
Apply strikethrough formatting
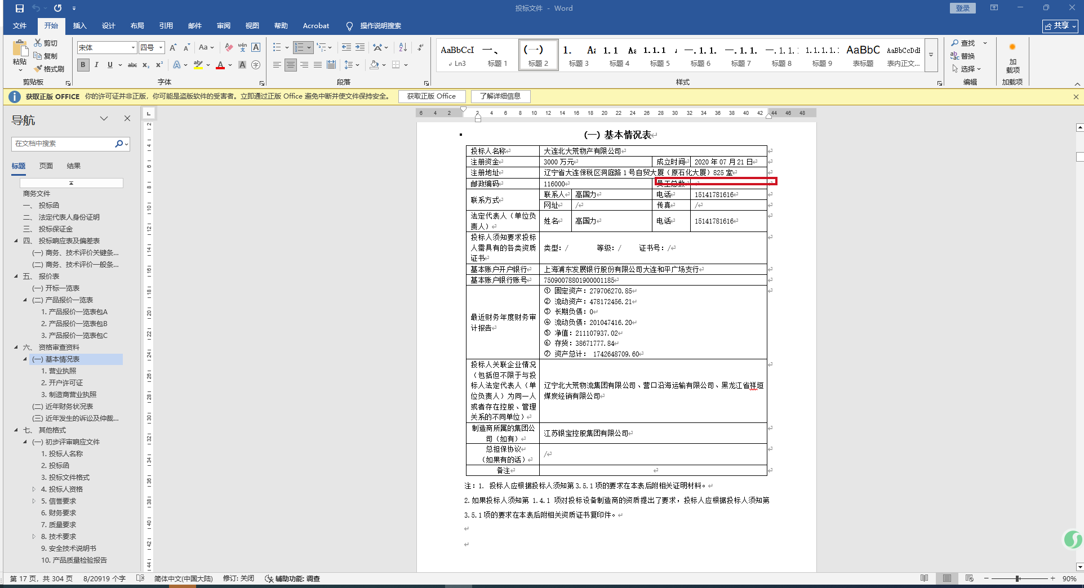coord(132,65)
